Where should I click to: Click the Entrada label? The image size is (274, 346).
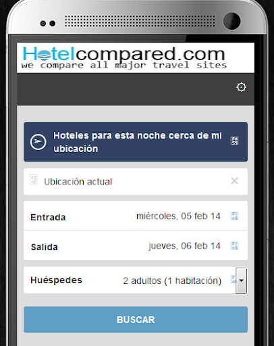(48, 218)
